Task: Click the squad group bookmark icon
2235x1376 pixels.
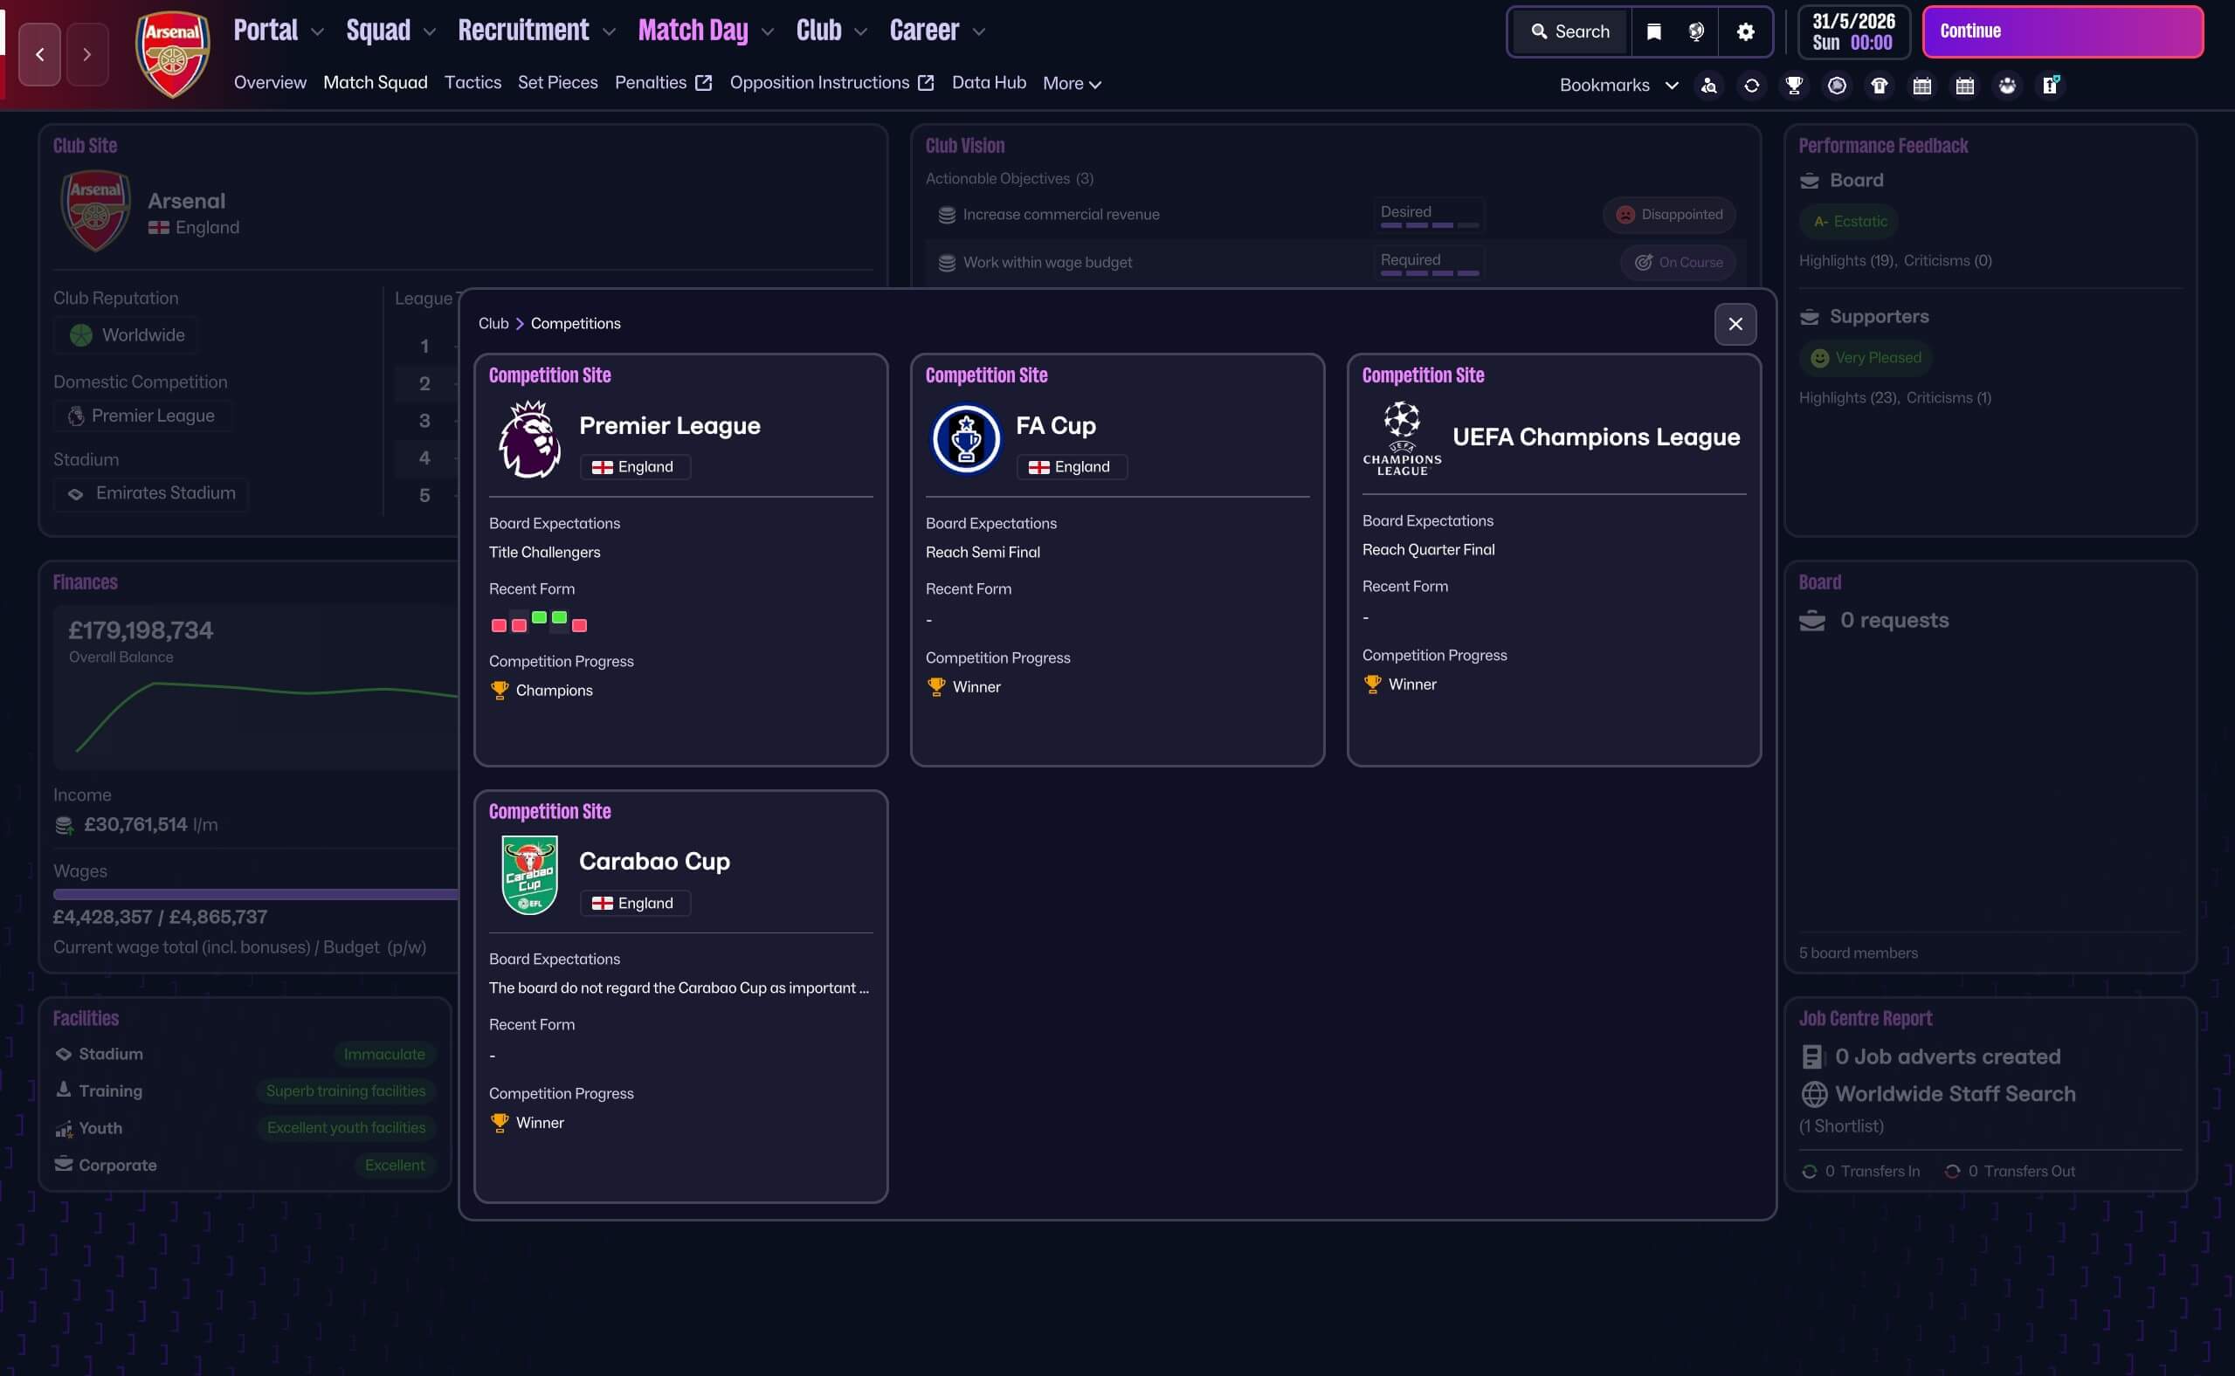Action: (x=2007, y=86)
